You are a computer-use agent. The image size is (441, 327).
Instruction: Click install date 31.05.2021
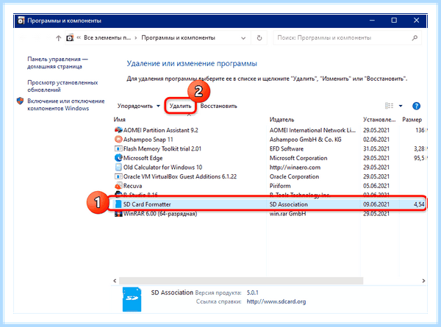pos(376,148)
